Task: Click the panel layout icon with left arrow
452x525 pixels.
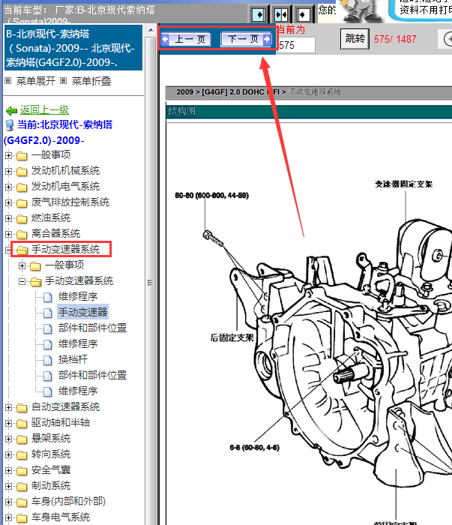Action: 303,15
